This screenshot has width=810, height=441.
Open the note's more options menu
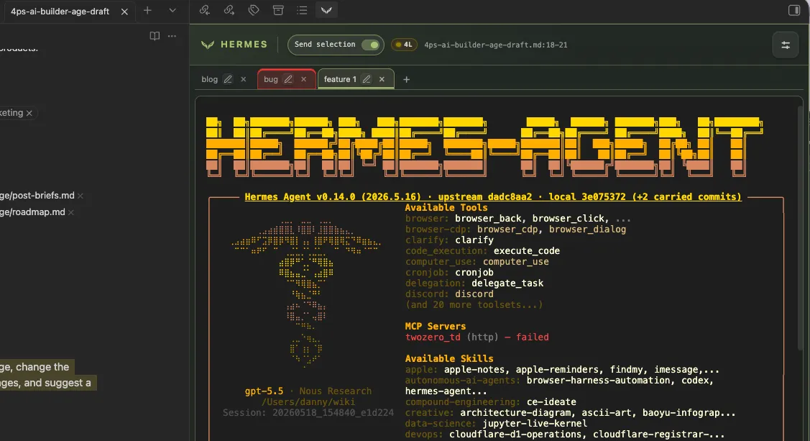coord(172,36)
